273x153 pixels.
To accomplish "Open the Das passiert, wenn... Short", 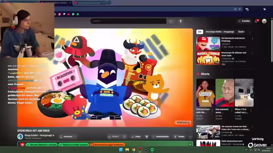I will pyautogui.click(x=225, y=93).
